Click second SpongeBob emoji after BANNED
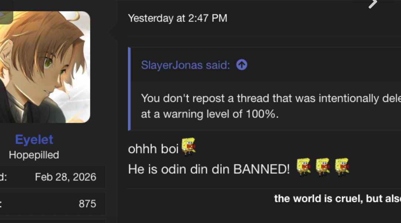This screenshot has width=401, height=223. click(x=323, y=167)
